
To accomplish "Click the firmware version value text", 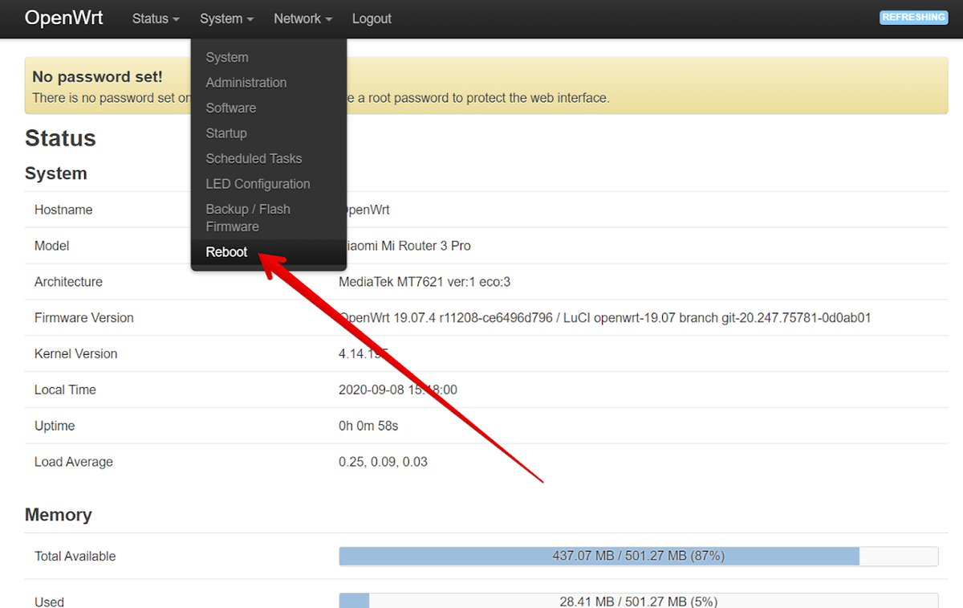I will point(605,318).
